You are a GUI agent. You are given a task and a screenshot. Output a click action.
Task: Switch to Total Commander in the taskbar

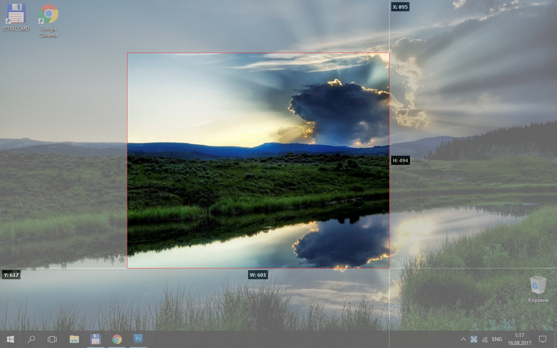(96, 339)
